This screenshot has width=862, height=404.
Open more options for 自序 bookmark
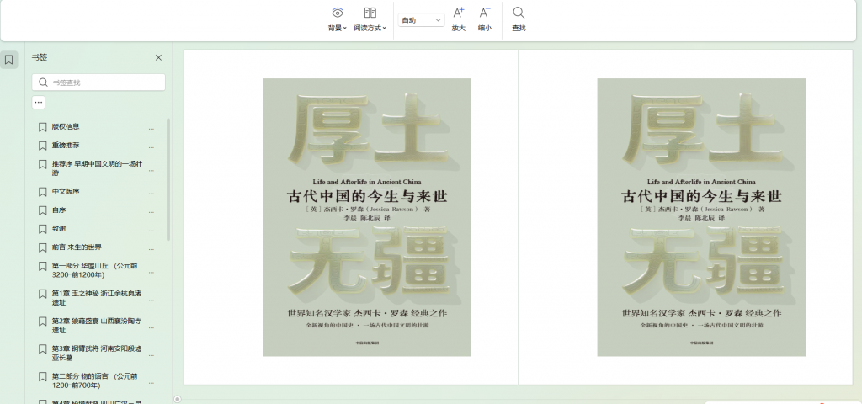coord(152,212)
